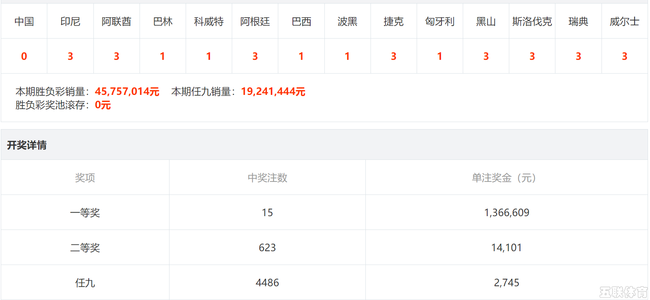650x300 pixels.
Task: Click the 二等奖 prize amount 14,101
Action: (507, 248)
